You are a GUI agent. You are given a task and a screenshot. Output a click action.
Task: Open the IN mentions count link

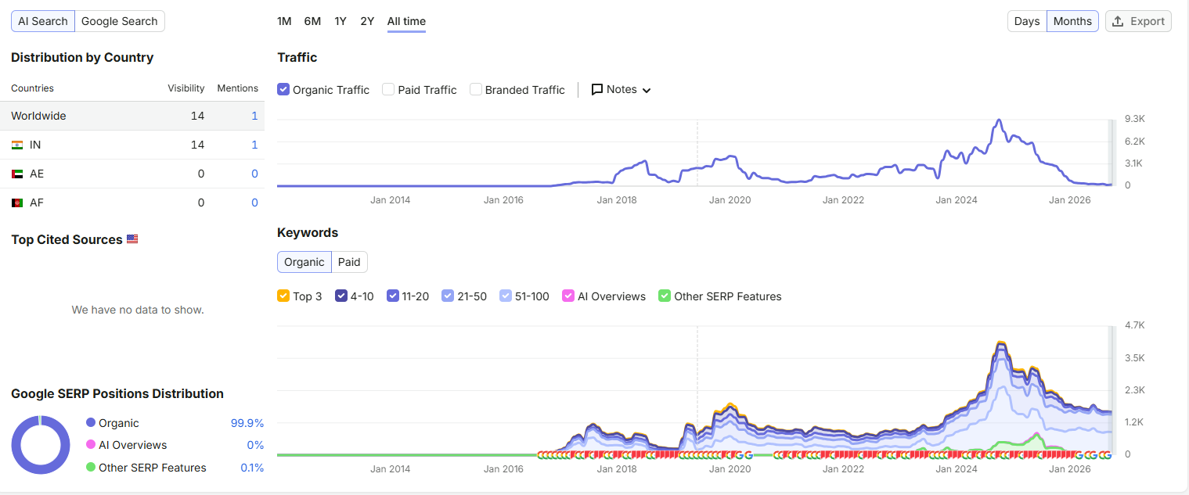tap(254, 145)
